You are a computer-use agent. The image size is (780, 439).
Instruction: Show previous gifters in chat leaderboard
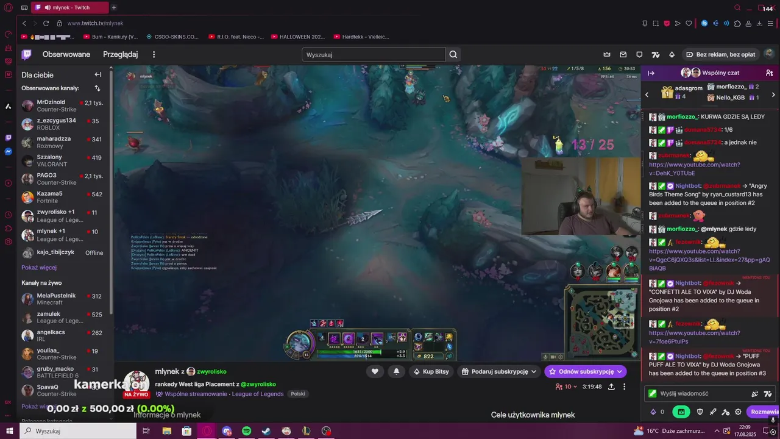[x=647, y=95]
